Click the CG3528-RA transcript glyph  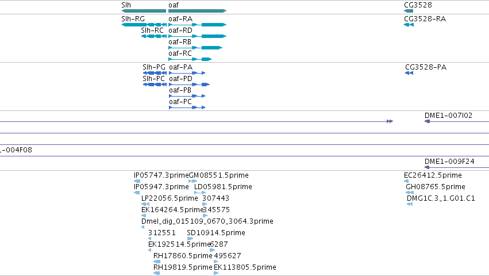click(x=409, y=25)
